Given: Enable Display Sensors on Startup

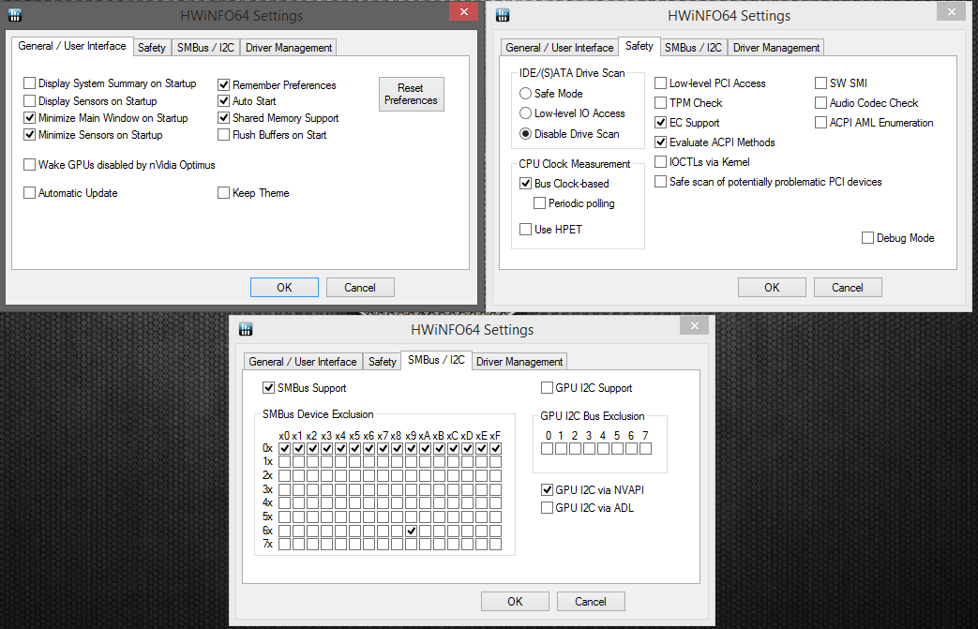Looking at the screenshot, I should 90,101.
